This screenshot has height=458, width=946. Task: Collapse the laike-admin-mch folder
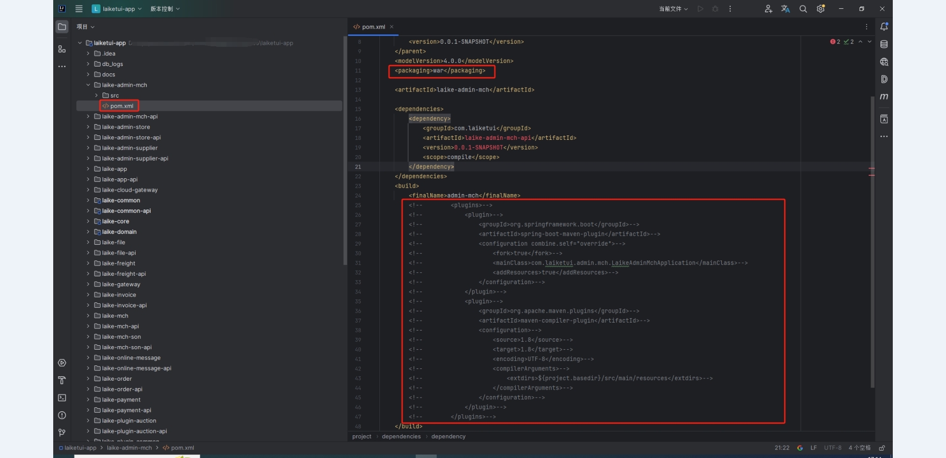88,85
